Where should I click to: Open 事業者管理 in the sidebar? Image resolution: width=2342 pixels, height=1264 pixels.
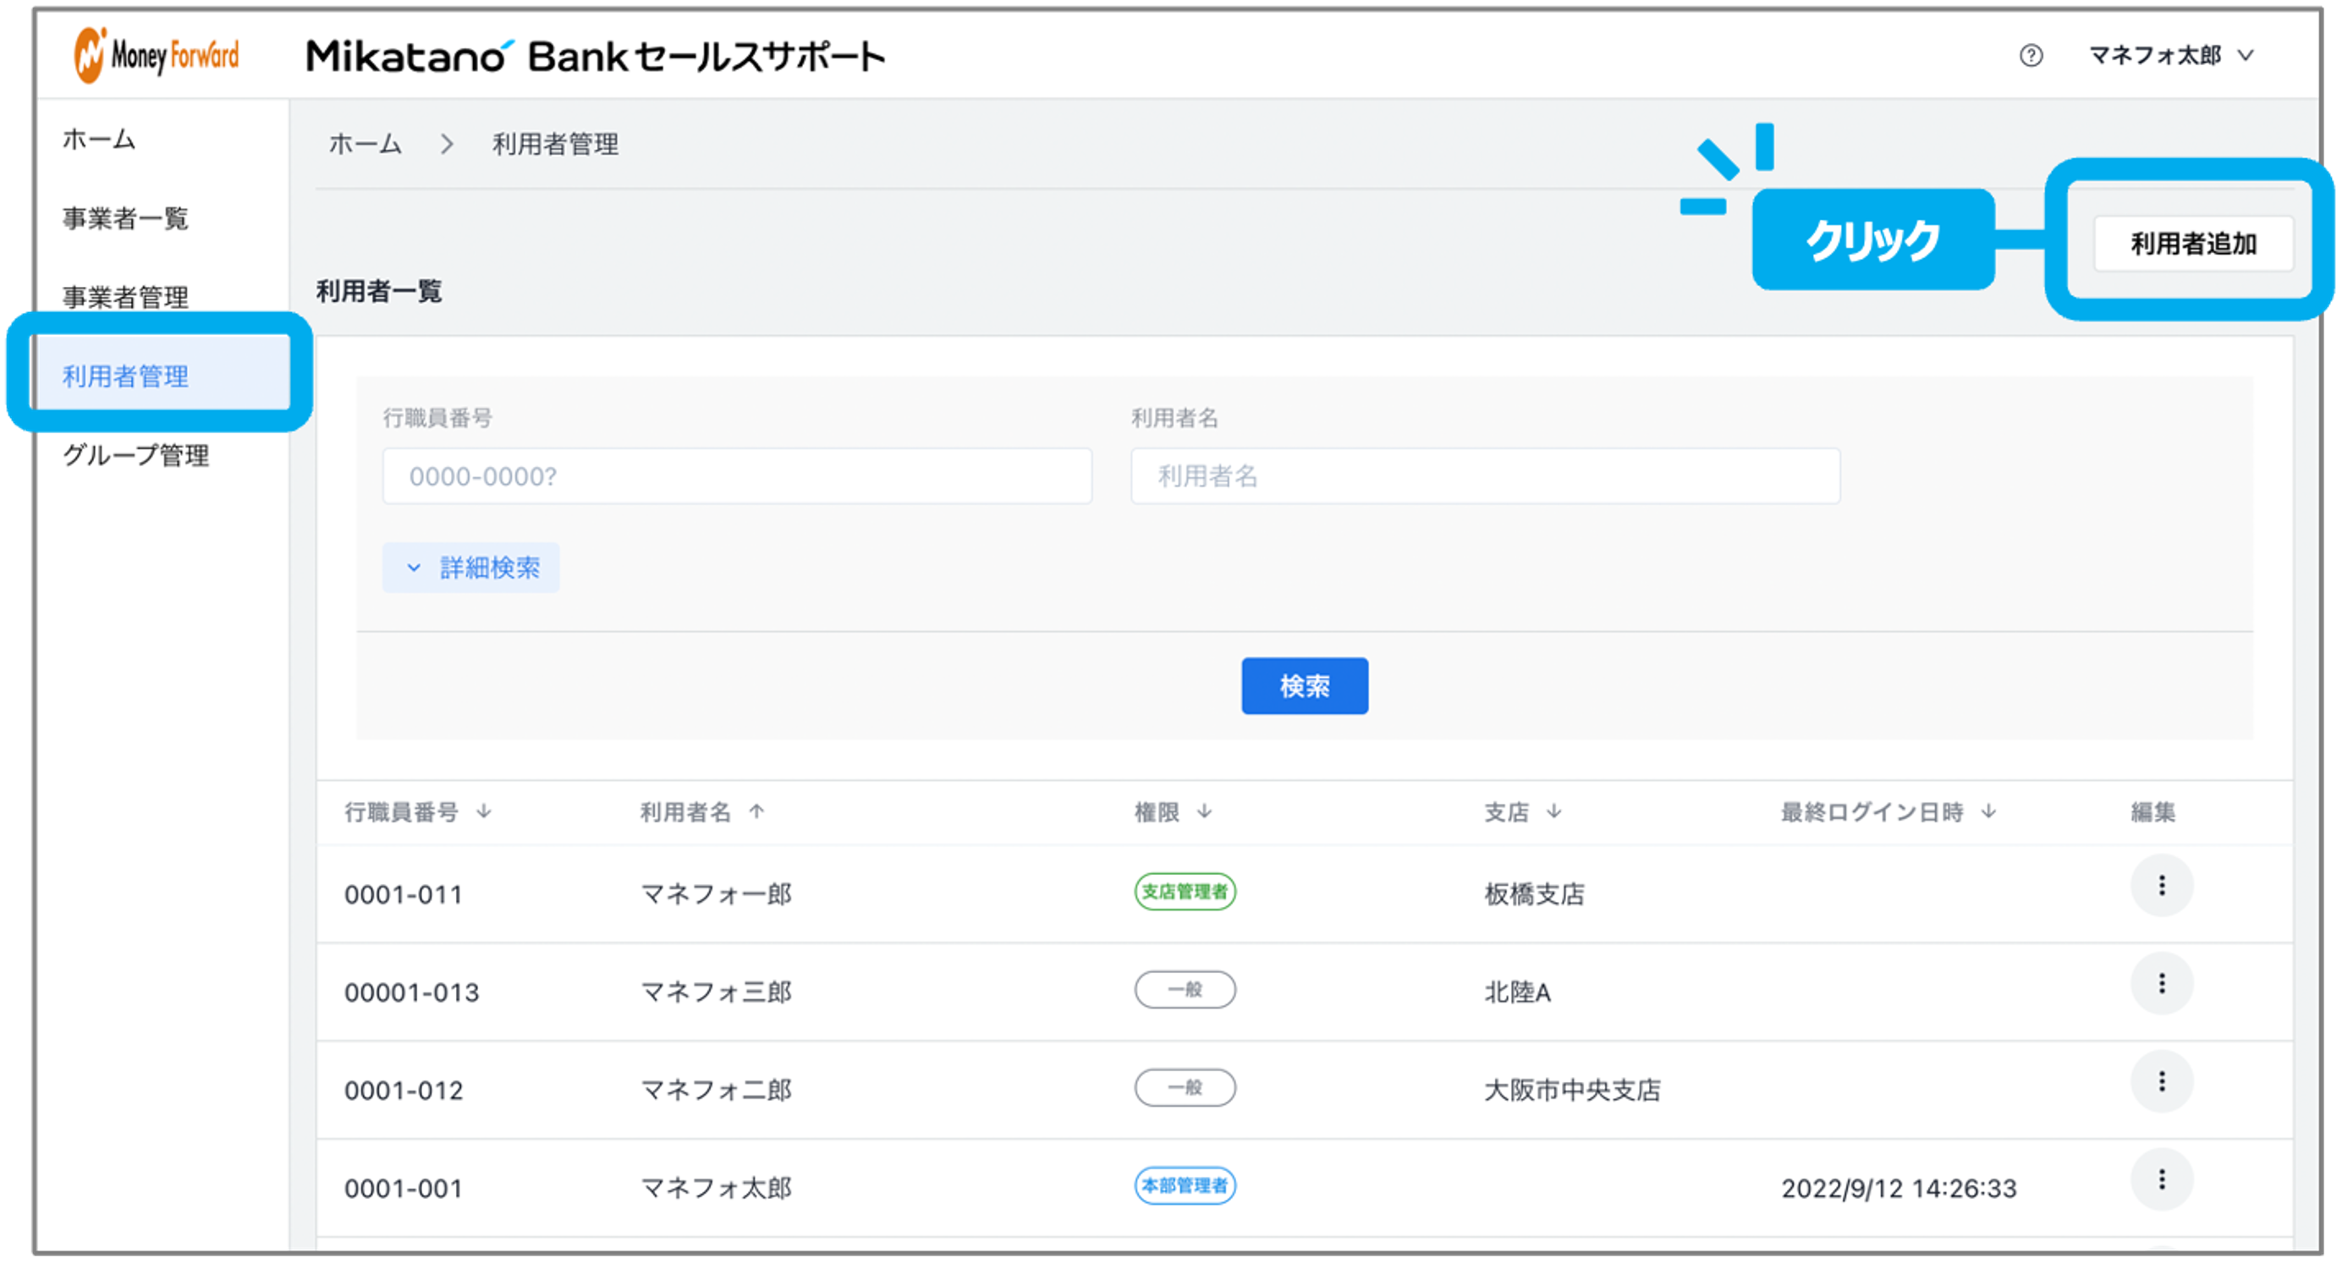(x=125, y=297)
